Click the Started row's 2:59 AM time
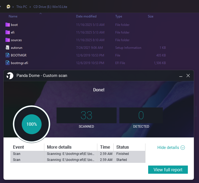The height and width of the screenshot is (183, 199). point(106,160)
